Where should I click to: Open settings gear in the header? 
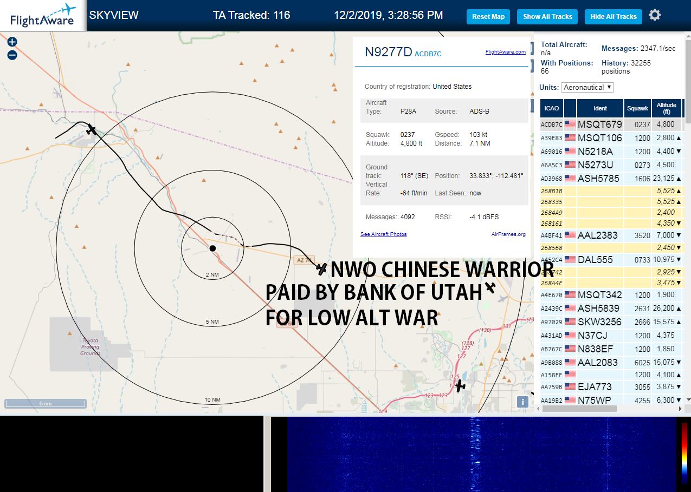pos(655,15)
